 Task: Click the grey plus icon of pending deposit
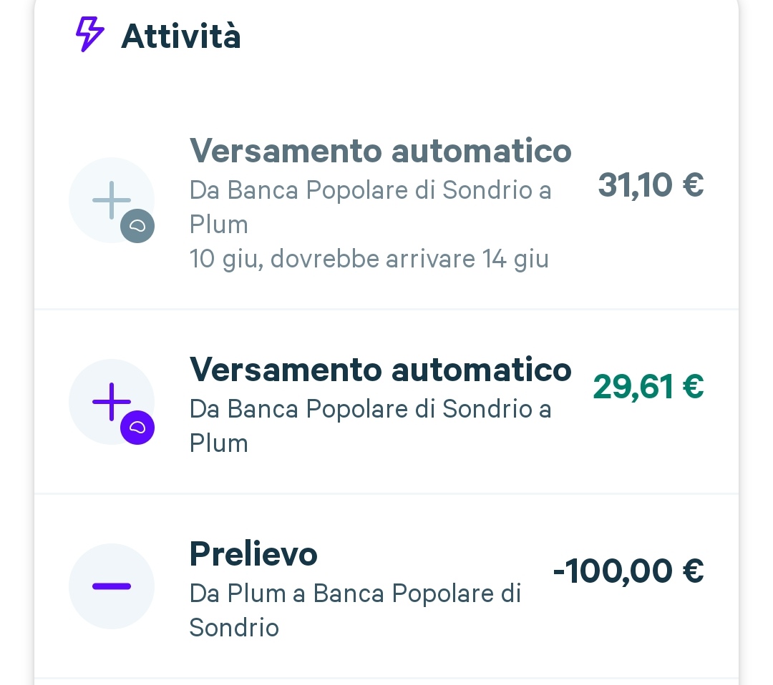pos(112,200)
